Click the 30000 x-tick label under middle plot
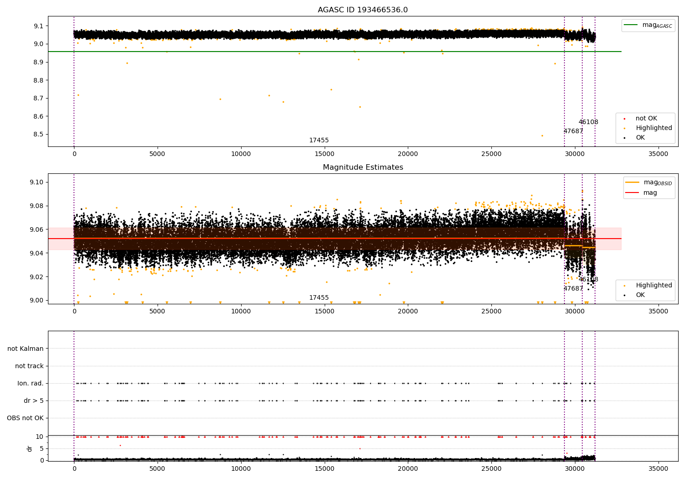This screenshot has width=685, height=479. coord(574,312)
